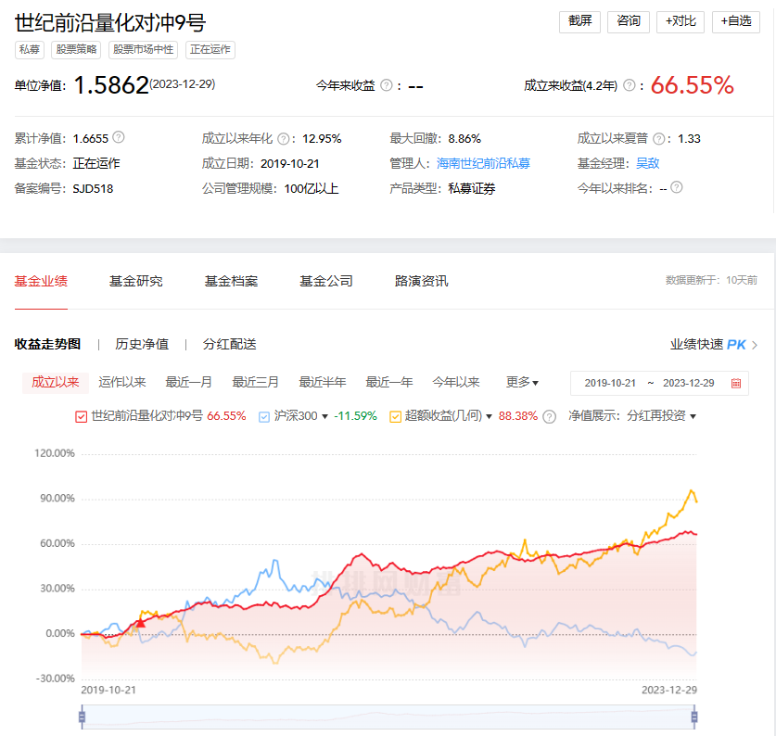Select the 成立以来 period filter
The width and height of the screenshot is (776, 736).
(56, 383)
